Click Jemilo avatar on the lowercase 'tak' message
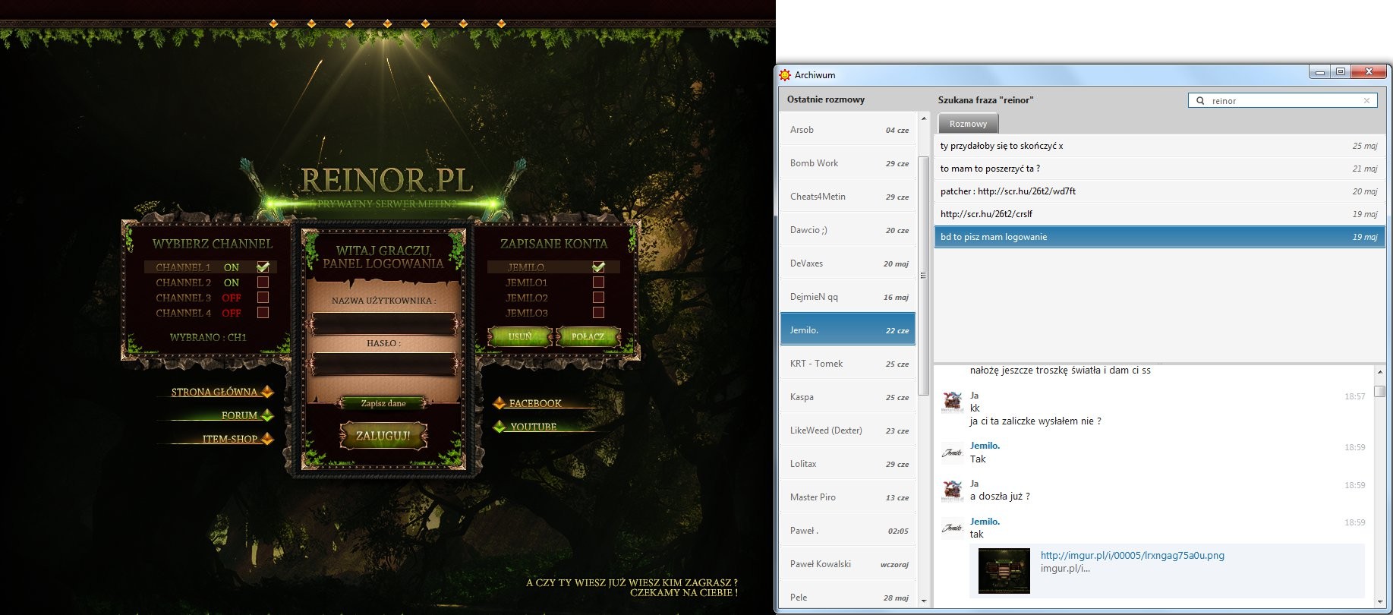Image resolution: width=1393 pixels, height=615 pixels. coord(952,528)
